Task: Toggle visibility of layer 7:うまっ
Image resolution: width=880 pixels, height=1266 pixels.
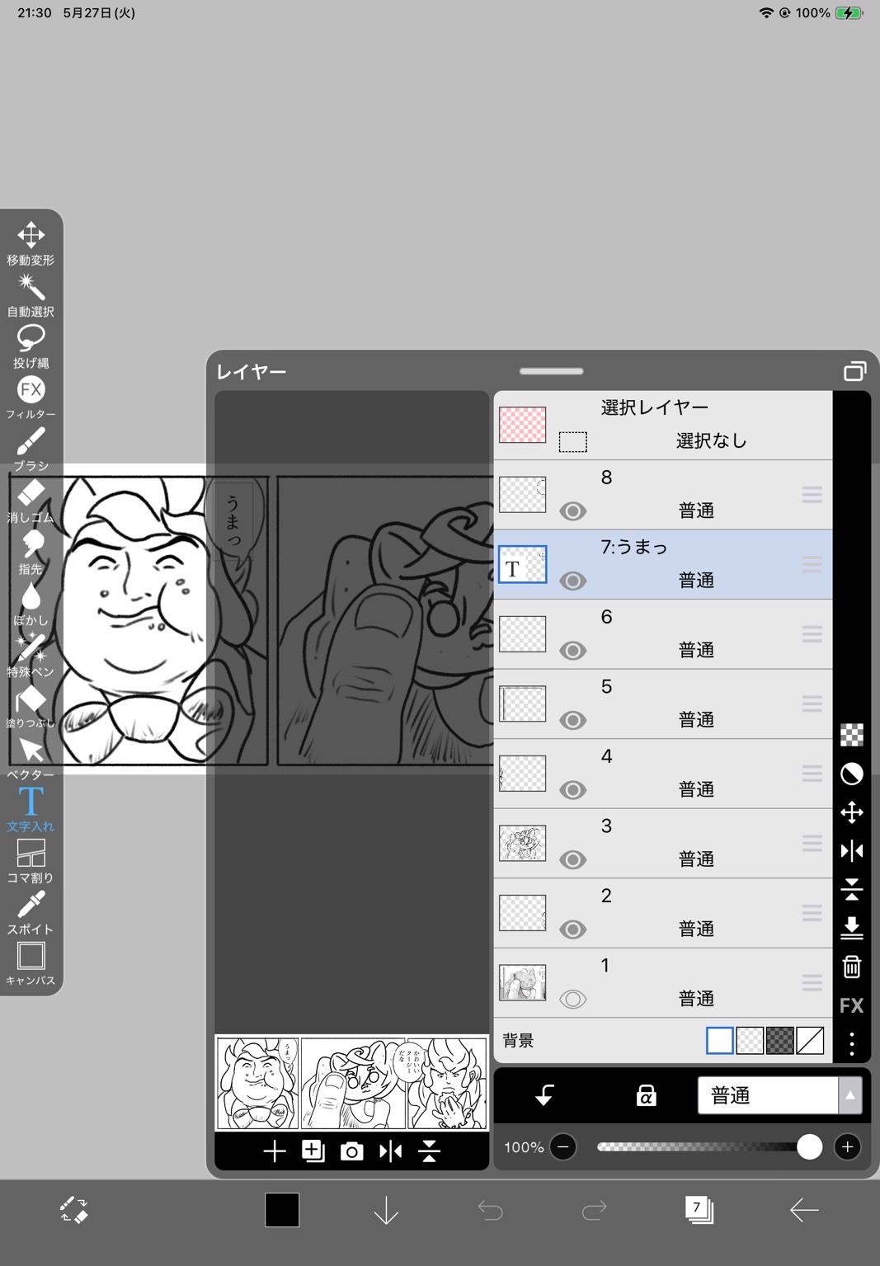Action: 572,581
